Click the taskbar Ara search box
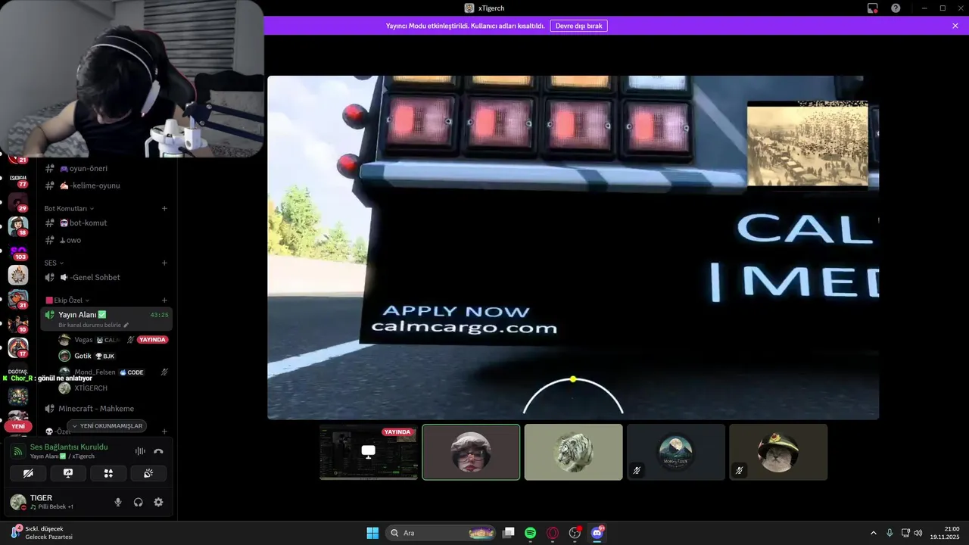 (441, 533)
